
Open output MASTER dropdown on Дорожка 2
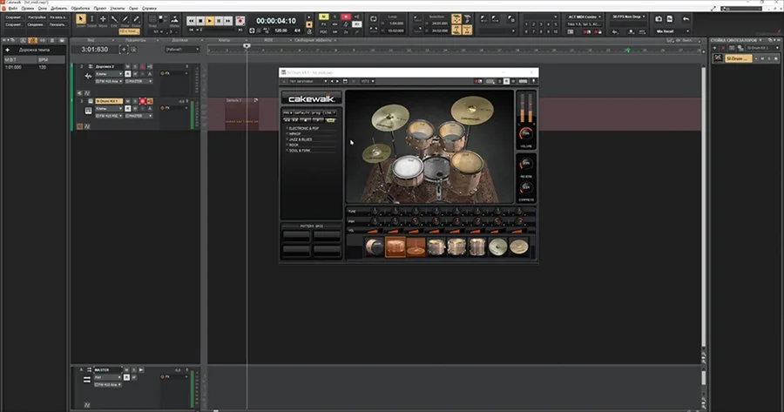tap(139, 81)
